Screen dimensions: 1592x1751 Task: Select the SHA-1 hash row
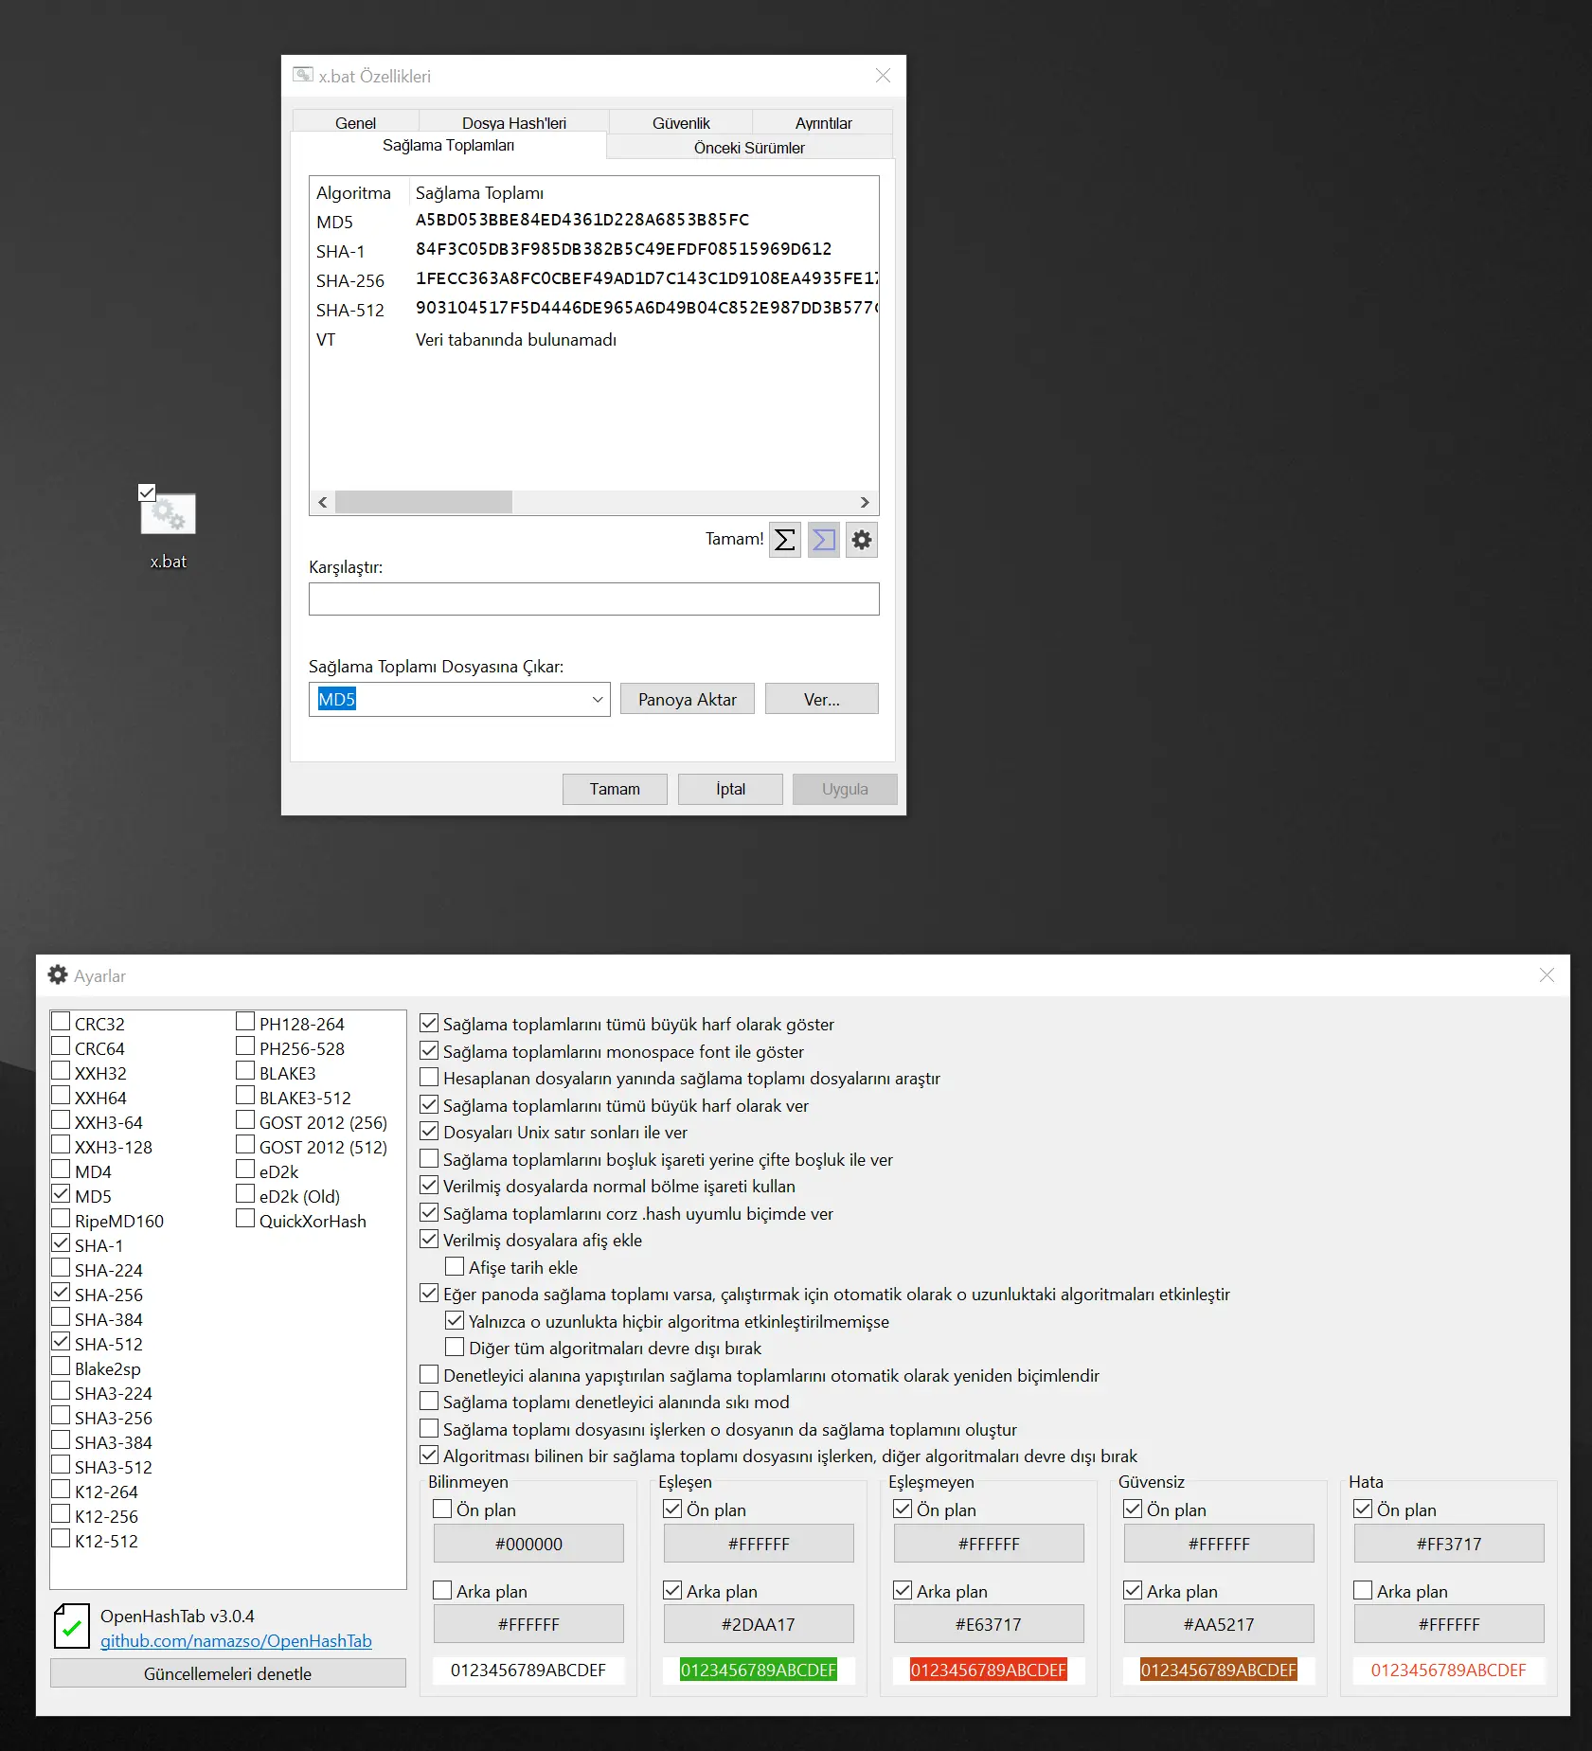(594, 250)
